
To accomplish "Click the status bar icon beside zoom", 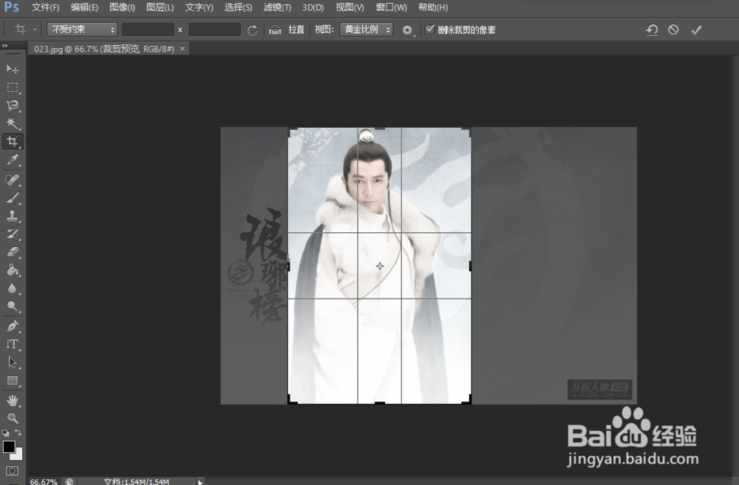I will pos(69,482).
